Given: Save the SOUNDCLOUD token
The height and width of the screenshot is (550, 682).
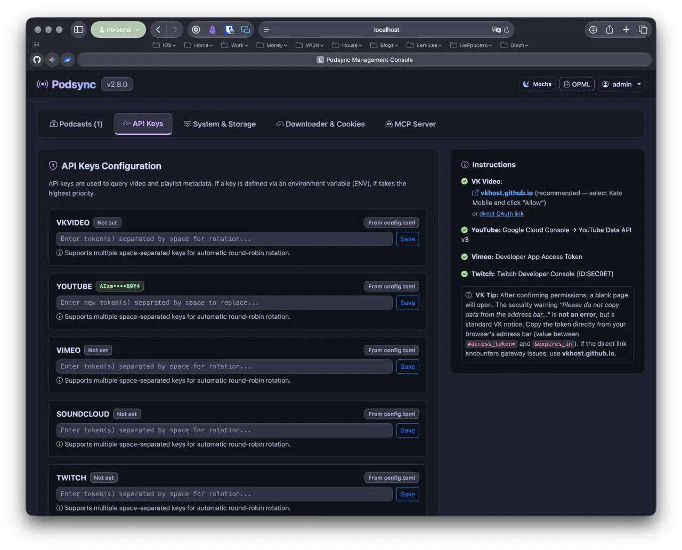Looking at the screenshot, I should tap(408, 430).
